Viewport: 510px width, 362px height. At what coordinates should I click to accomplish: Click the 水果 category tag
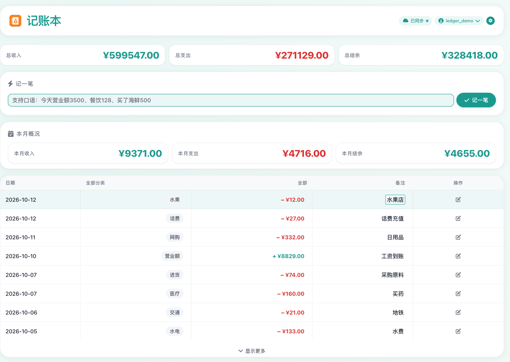[175, 200]
